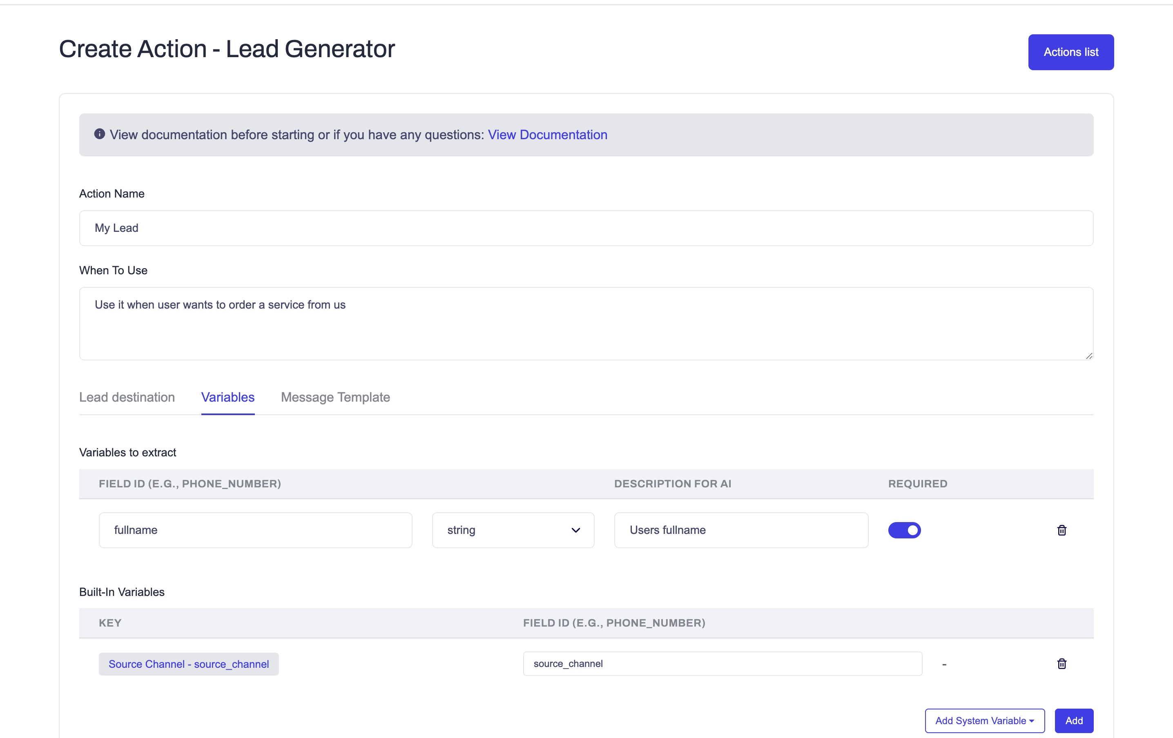Focus the Action Name input field
The height and width of the screenshot is (738, 1173).
[586, 228]
